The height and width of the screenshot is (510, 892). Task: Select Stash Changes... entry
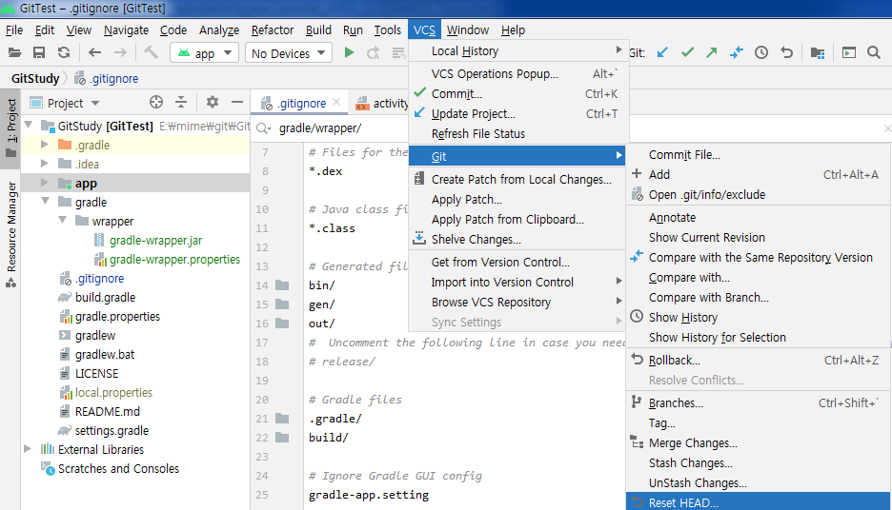pyautogui.click(x=759, y=462)
